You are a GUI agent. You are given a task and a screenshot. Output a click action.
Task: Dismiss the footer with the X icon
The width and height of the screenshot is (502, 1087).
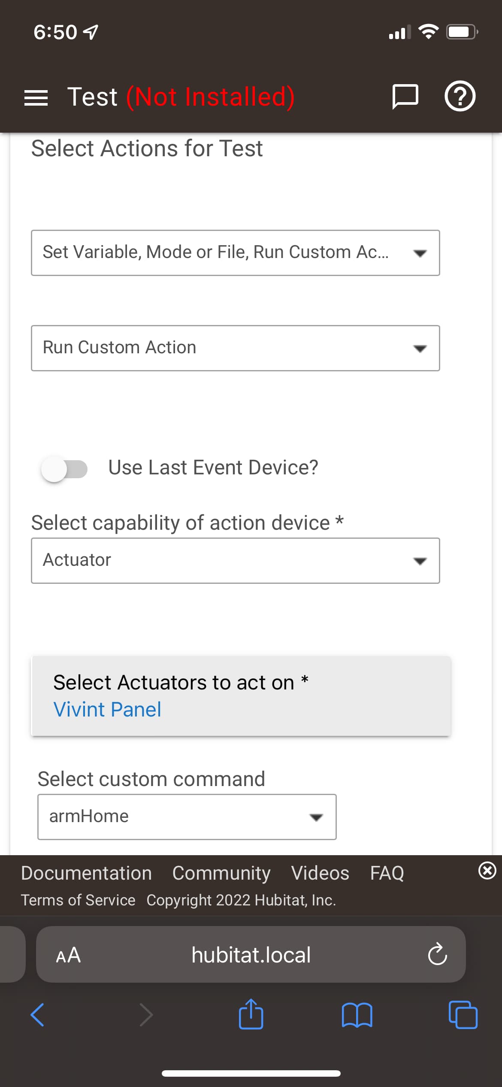pos(487,871)
